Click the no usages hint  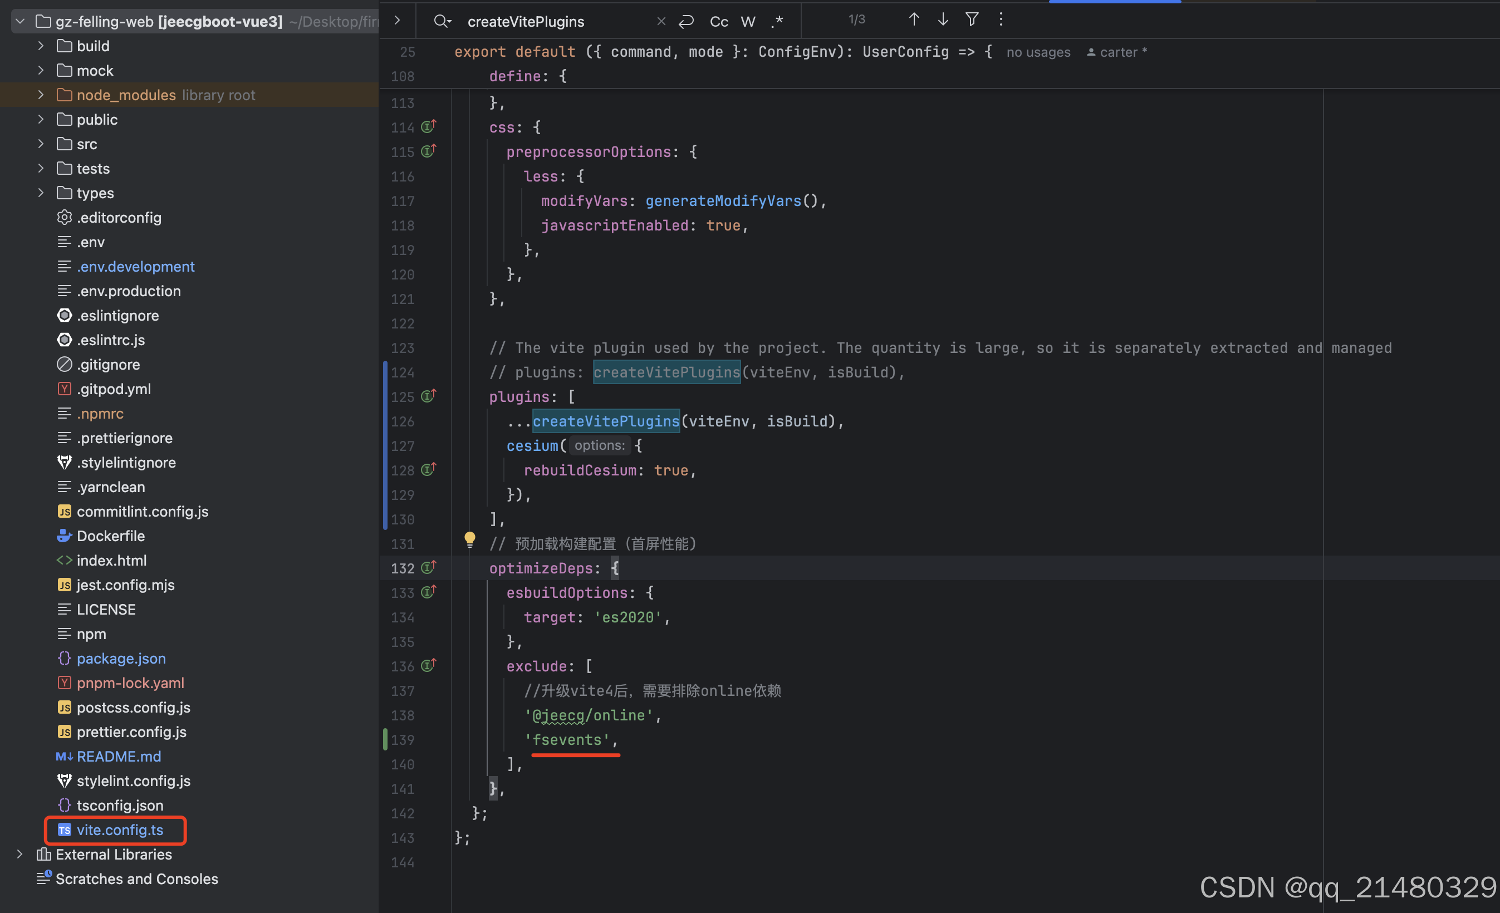pos(1038,52)
